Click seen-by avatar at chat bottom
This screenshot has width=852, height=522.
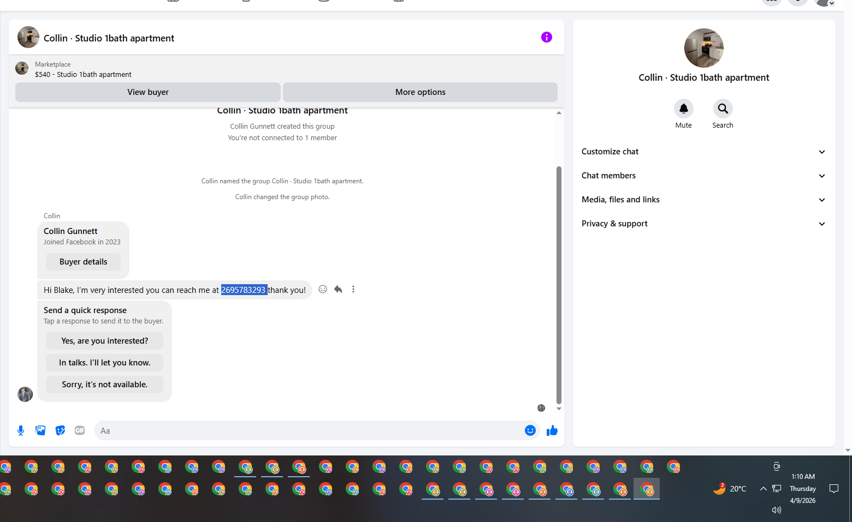[x=541, y=408]
